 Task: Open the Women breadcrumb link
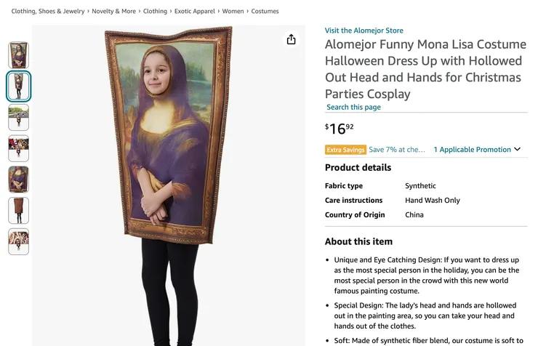(233, 12)
